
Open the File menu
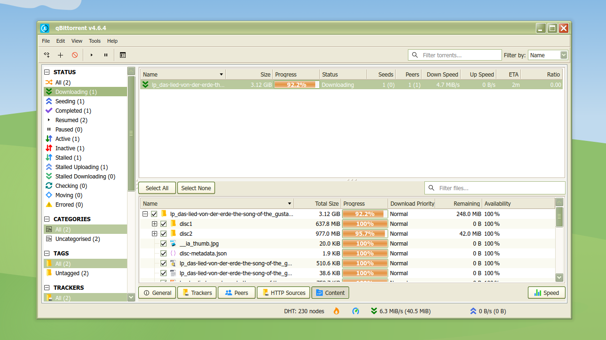click(x=46, y=41)
